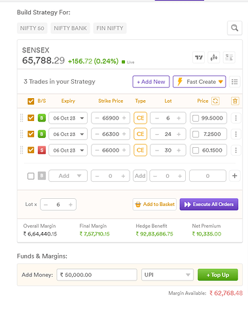Open candlestick chart icon for SENSEX
The height and width of the screenshot is (327, 248).
click(x=214, y=58)
